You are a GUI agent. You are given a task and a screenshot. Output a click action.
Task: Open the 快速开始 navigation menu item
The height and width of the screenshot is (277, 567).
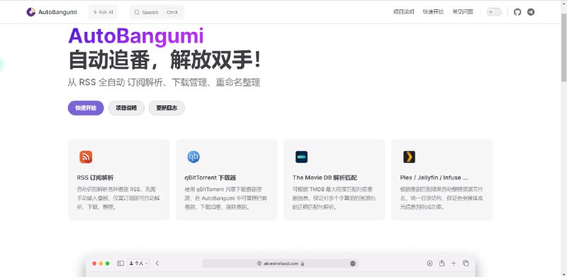pyautogui.click(x=433, y=12)
